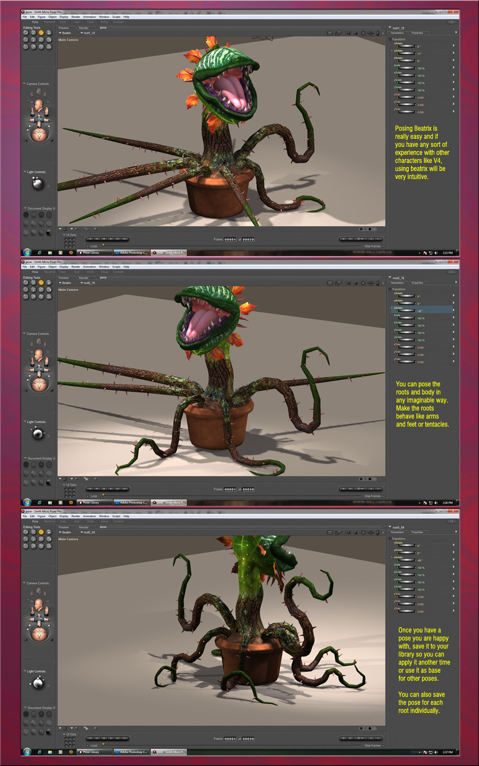Open Render menu in the root1_12 window
Screen dimensions: 479x766
[x=76, y=17]
